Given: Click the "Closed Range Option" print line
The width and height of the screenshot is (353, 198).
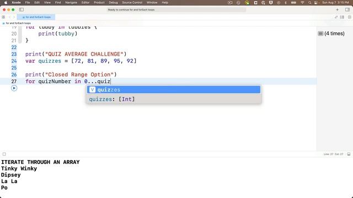Looking at the screenshot, I should [x=71, y=75].
